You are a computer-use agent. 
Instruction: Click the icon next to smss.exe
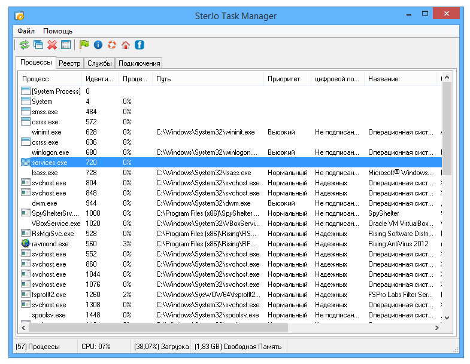pos(26,111)
